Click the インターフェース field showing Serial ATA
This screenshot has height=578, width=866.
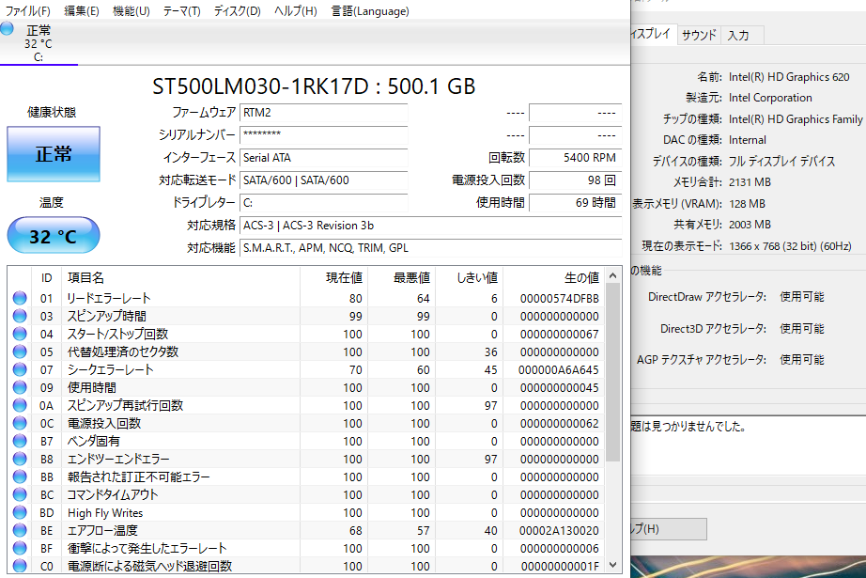(324, 158)
